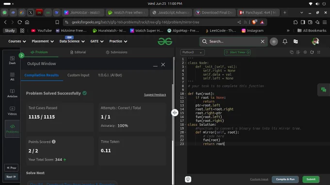Expand the Placement dropdown
Image resolution: width=330 pixels, height=185 pixels.
(x=43, y=41)
